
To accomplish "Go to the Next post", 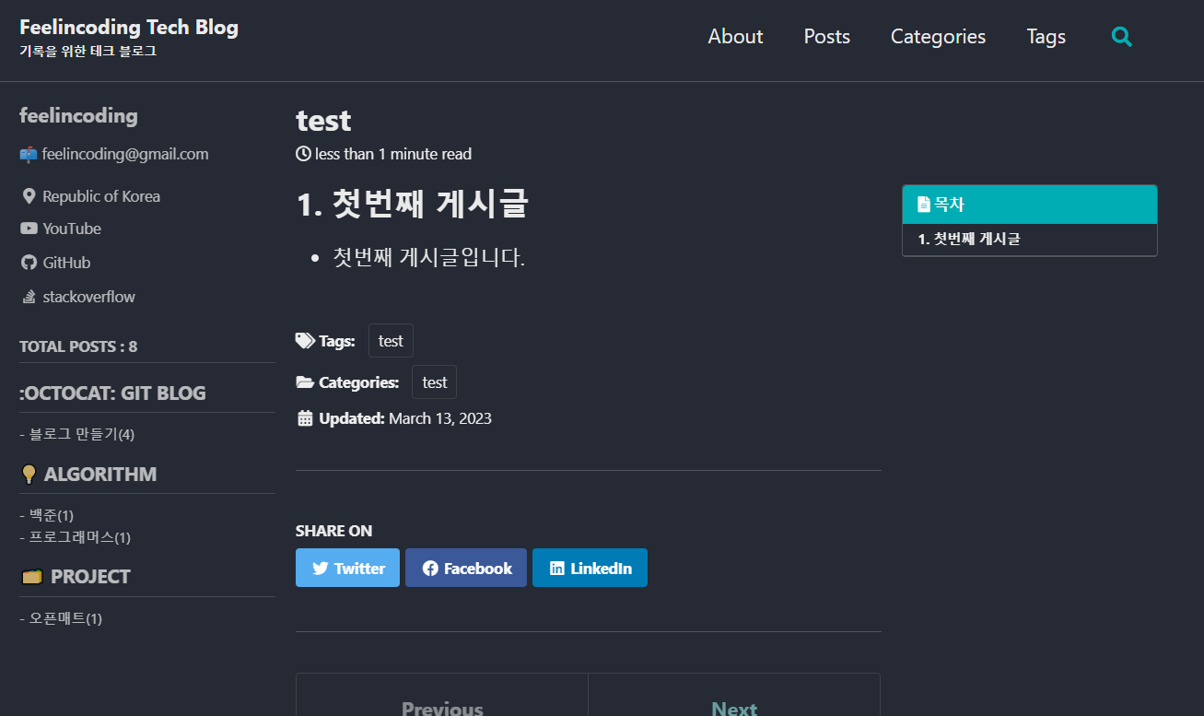I will click(x=734, y=708).
